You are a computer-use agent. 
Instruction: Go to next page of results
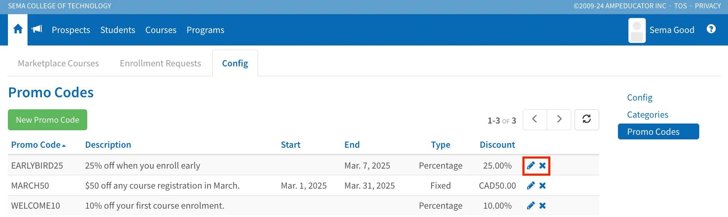559,119
